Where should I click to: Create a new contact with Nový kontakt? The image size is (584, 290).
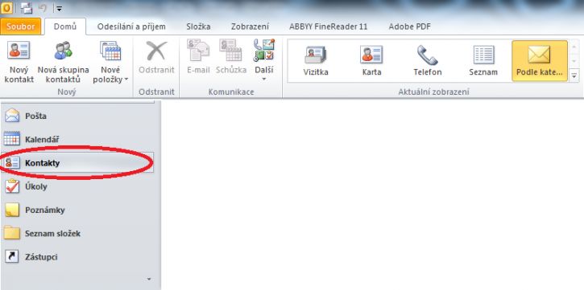click(x=19, y=62)
